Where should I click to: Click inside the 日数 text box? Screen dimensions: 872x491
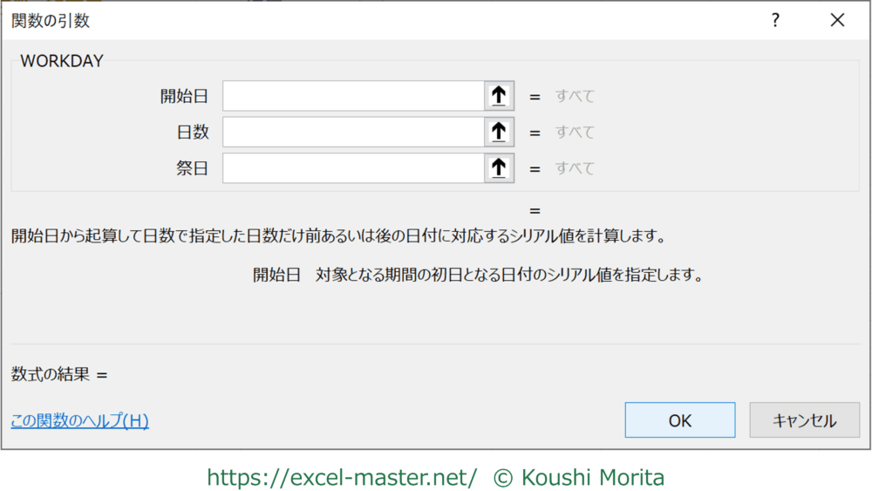click(x=353, y=132)
